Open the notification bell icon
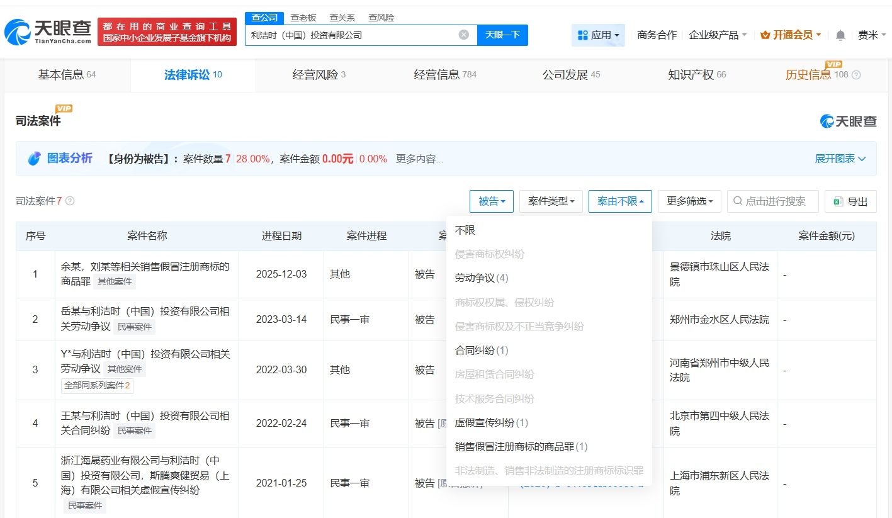 coord(840,35)
